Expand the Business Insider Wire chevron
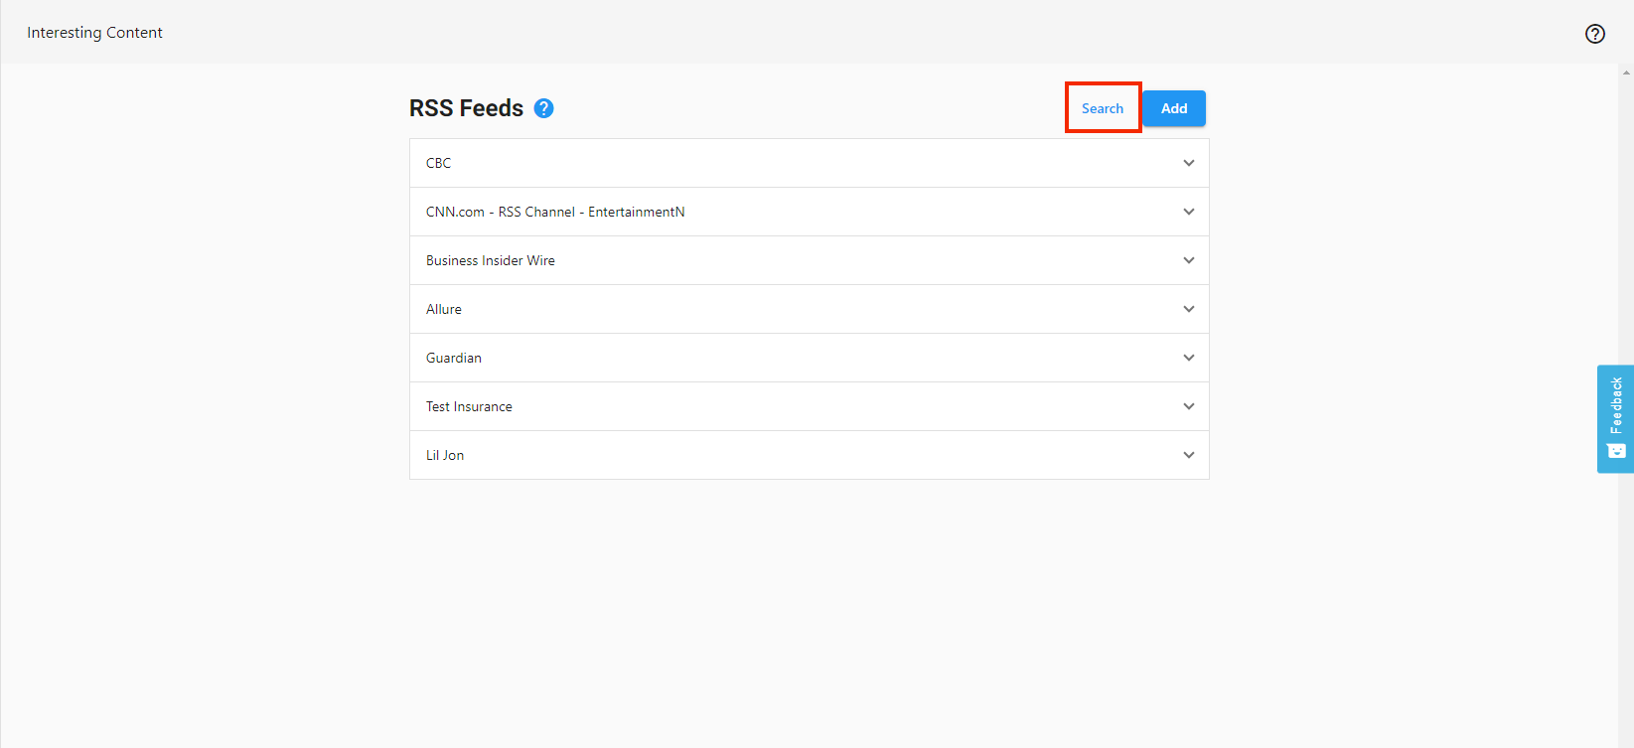This screenshot has height=748, width=1634. point(1188,260)
